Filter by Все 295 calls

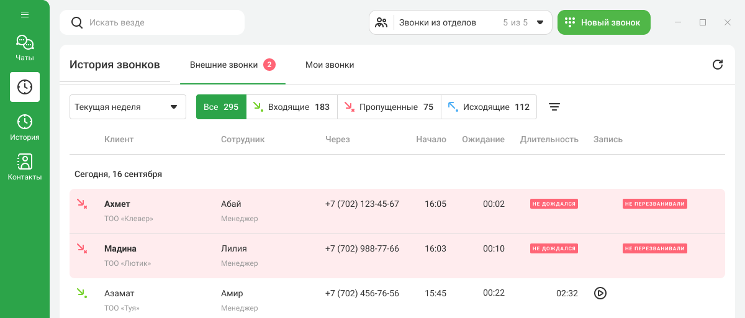(221, 107)
